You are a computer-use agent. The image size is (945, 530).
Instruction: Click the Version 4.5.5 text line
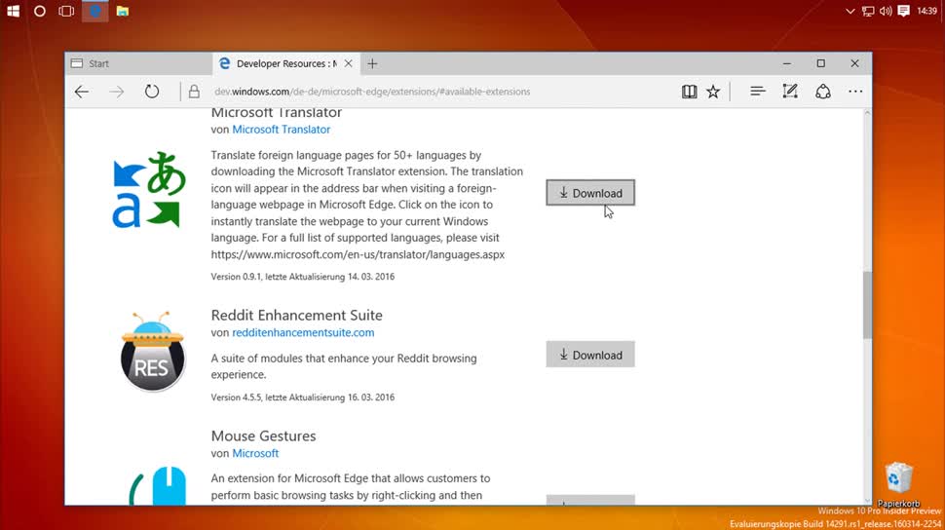[x=303, y=397]
